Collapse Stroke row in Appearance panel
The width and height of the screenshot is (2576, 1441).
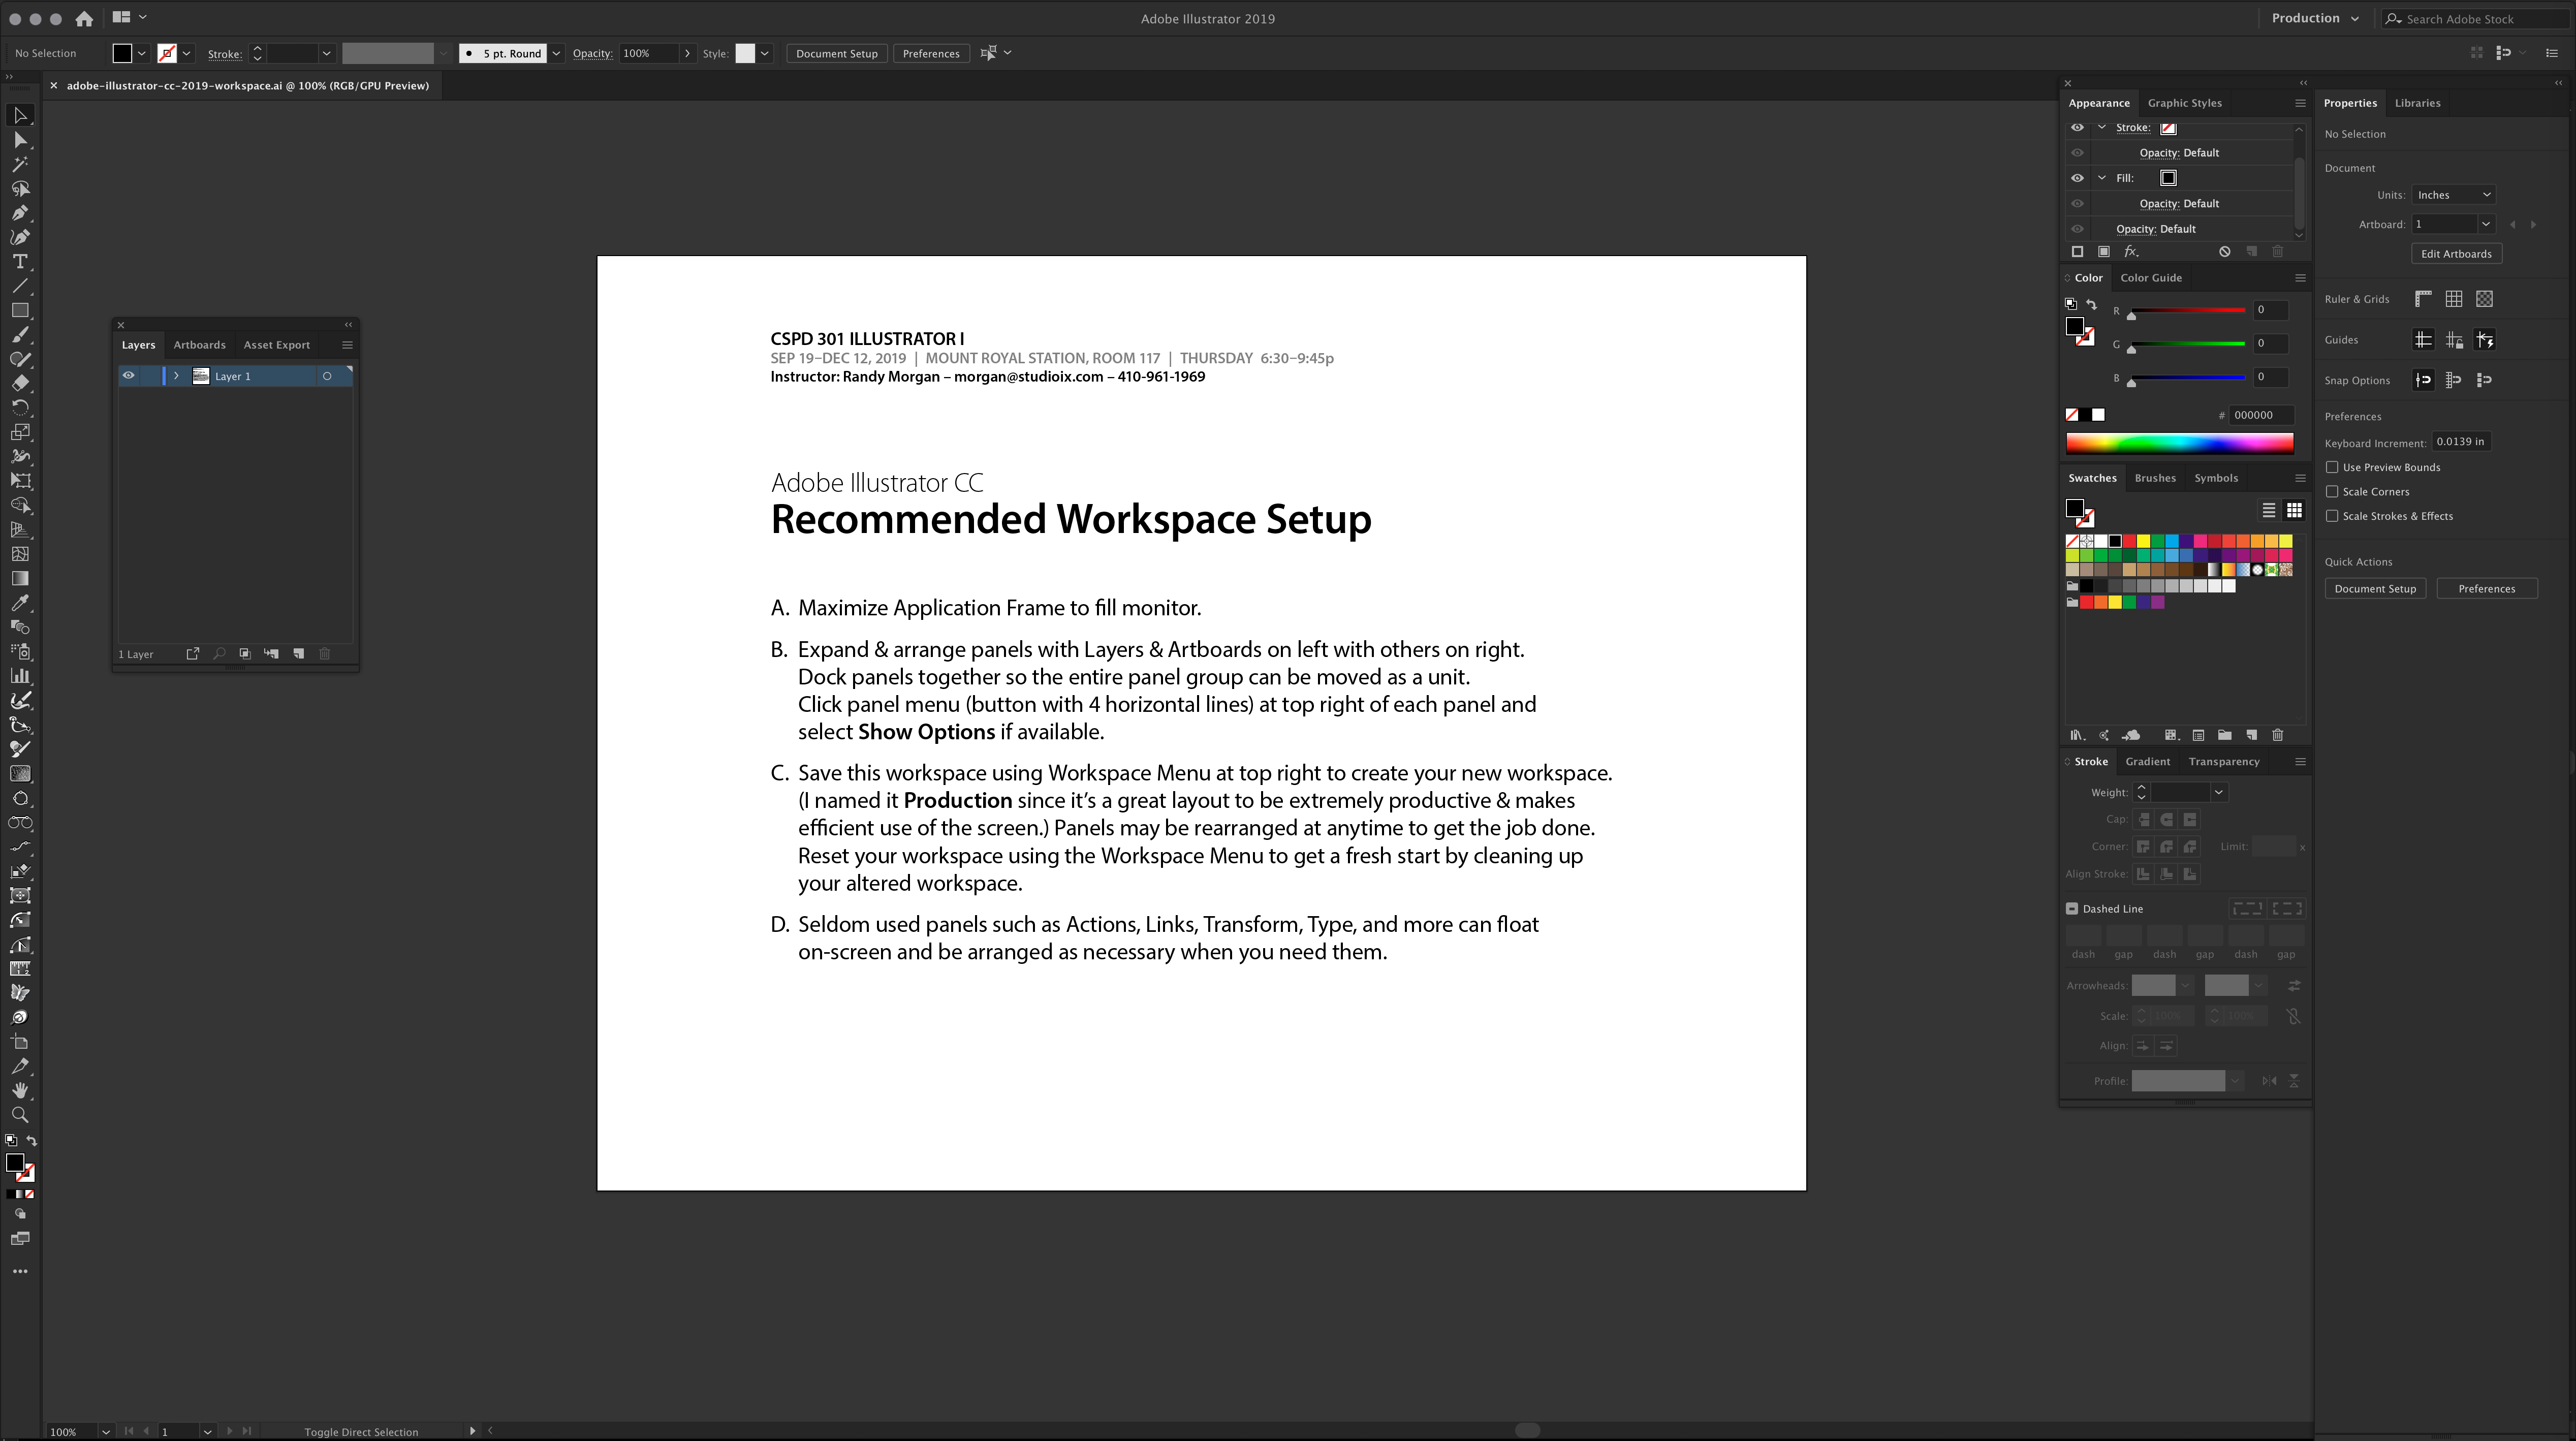click(2101, 128)
